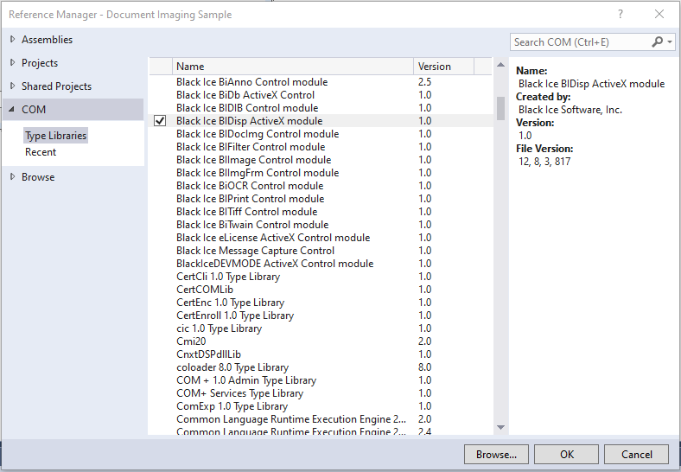Expand the Projects category
681x472 pixels.
click(x=12, y=63)
